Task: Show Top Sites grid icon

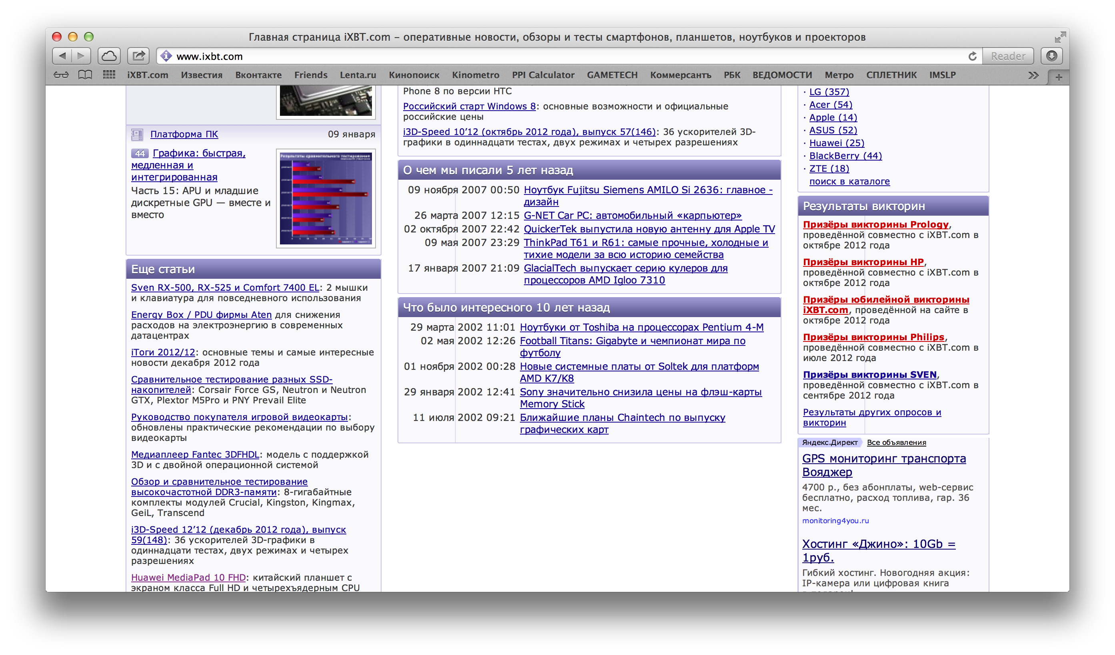Action: (109, 75)
